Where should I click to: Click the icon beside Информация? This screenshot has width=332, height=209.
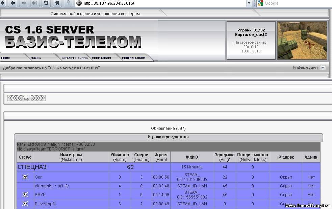[323, 67]
